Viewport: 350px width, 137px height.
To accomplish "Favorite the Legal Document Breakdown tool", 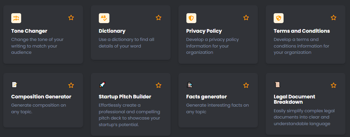I will 333,86.
